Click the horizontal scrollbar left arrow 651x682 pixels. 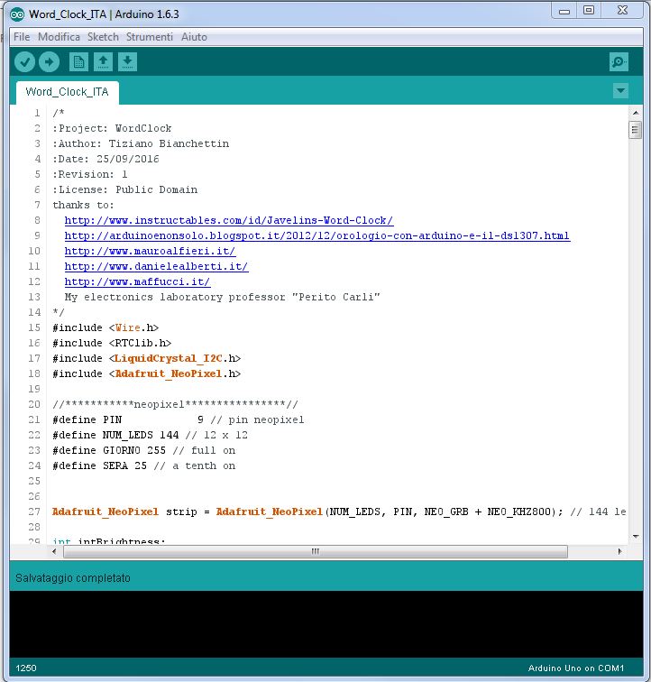point(54,551)
